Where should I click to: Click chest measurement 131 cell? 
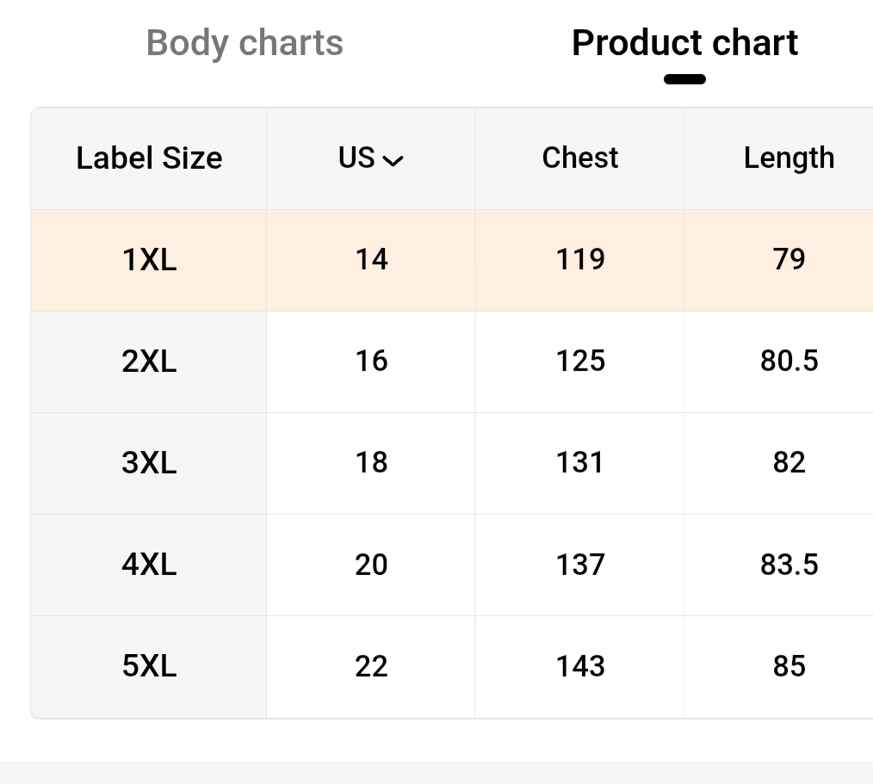[579, 463]
